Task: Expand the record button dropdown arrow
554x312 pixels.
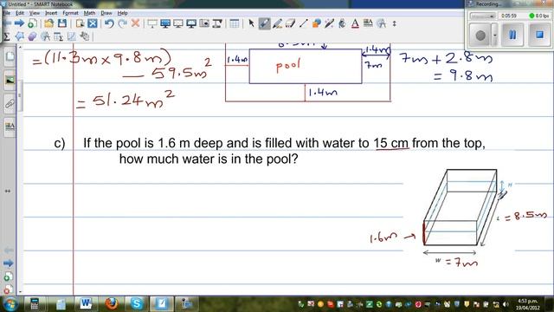Action: click(494, 35)
